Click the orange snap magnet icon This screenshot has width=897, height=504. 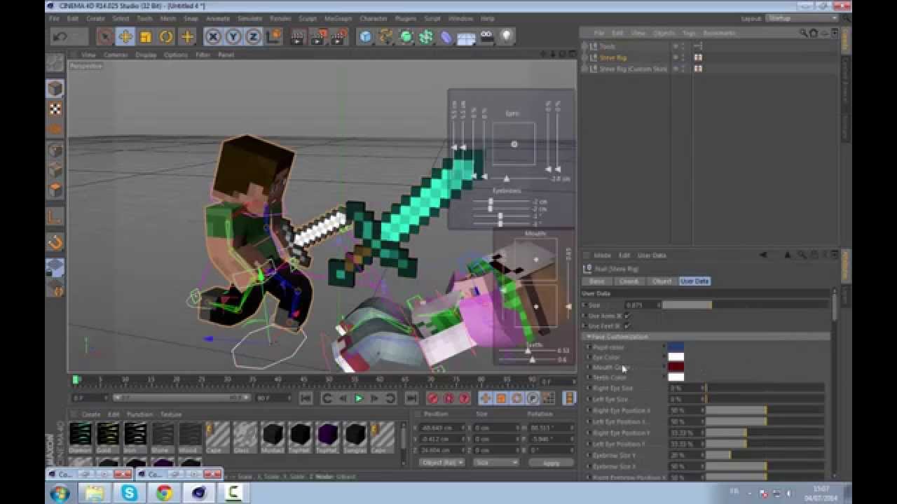55,242
